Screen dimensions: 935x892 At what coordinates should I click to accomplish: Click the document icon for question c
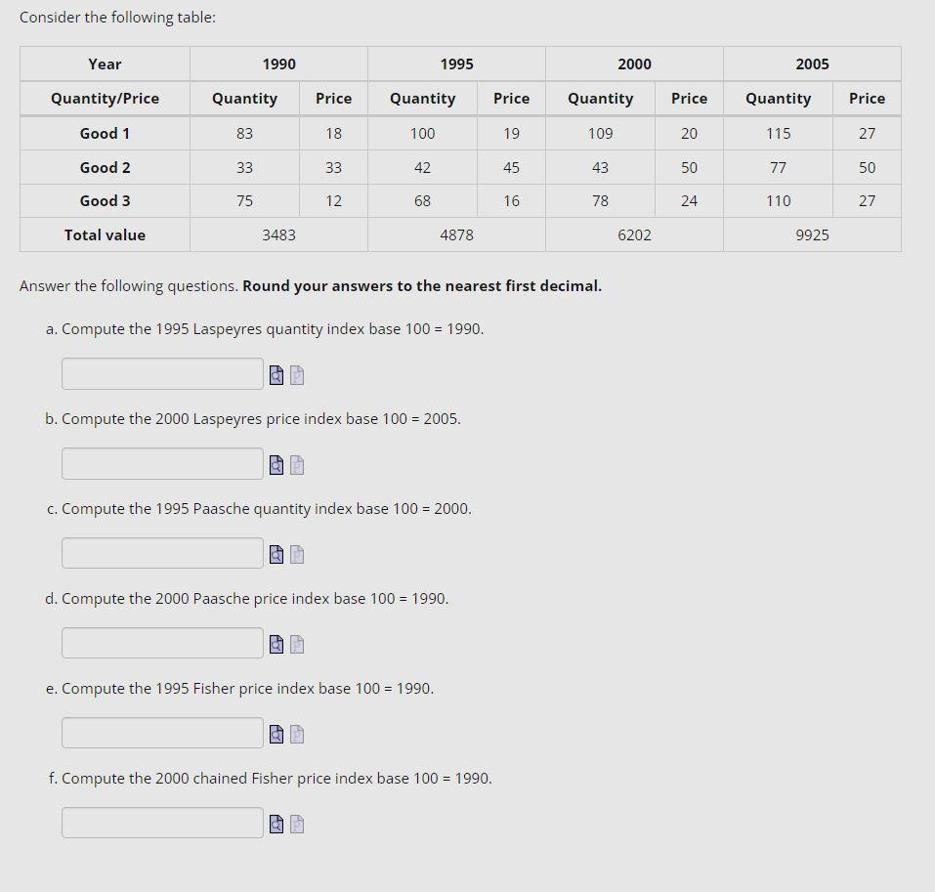pos(296,553)
